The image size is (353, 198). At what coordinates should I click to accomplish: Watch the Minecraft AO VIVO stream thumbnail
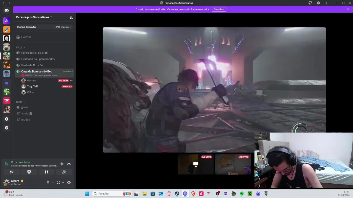click(233, 164)
